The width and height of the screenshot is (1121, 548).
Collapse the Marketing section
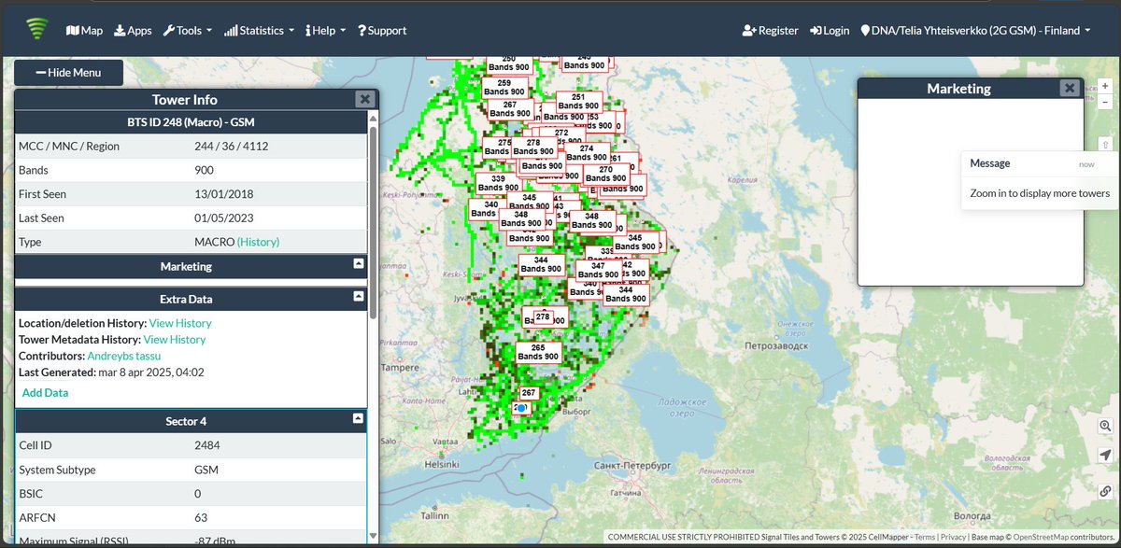pyautogui.click(x=358, y=264)
